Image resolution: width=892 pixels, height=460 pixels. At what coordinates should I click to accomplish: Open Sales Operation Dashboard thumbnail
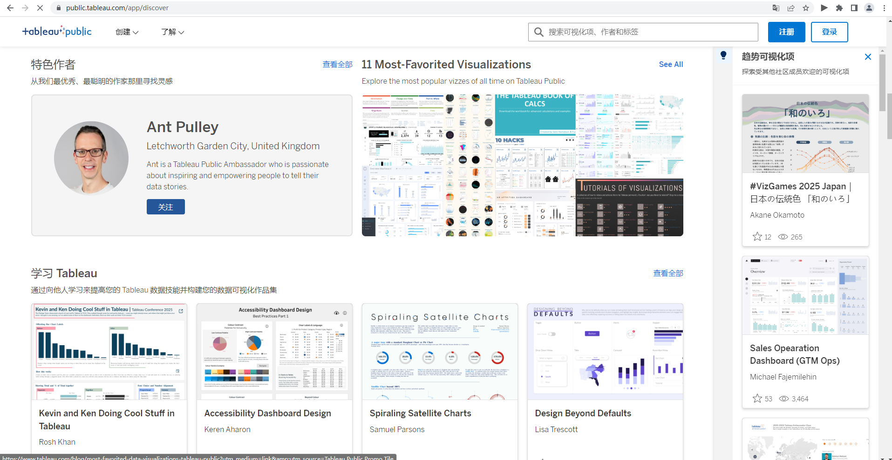click(x=805, y=295)
